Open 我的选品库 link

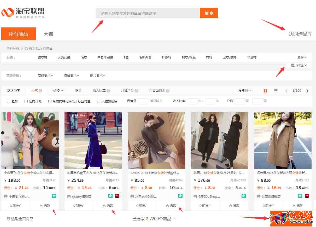click(300, 34)
